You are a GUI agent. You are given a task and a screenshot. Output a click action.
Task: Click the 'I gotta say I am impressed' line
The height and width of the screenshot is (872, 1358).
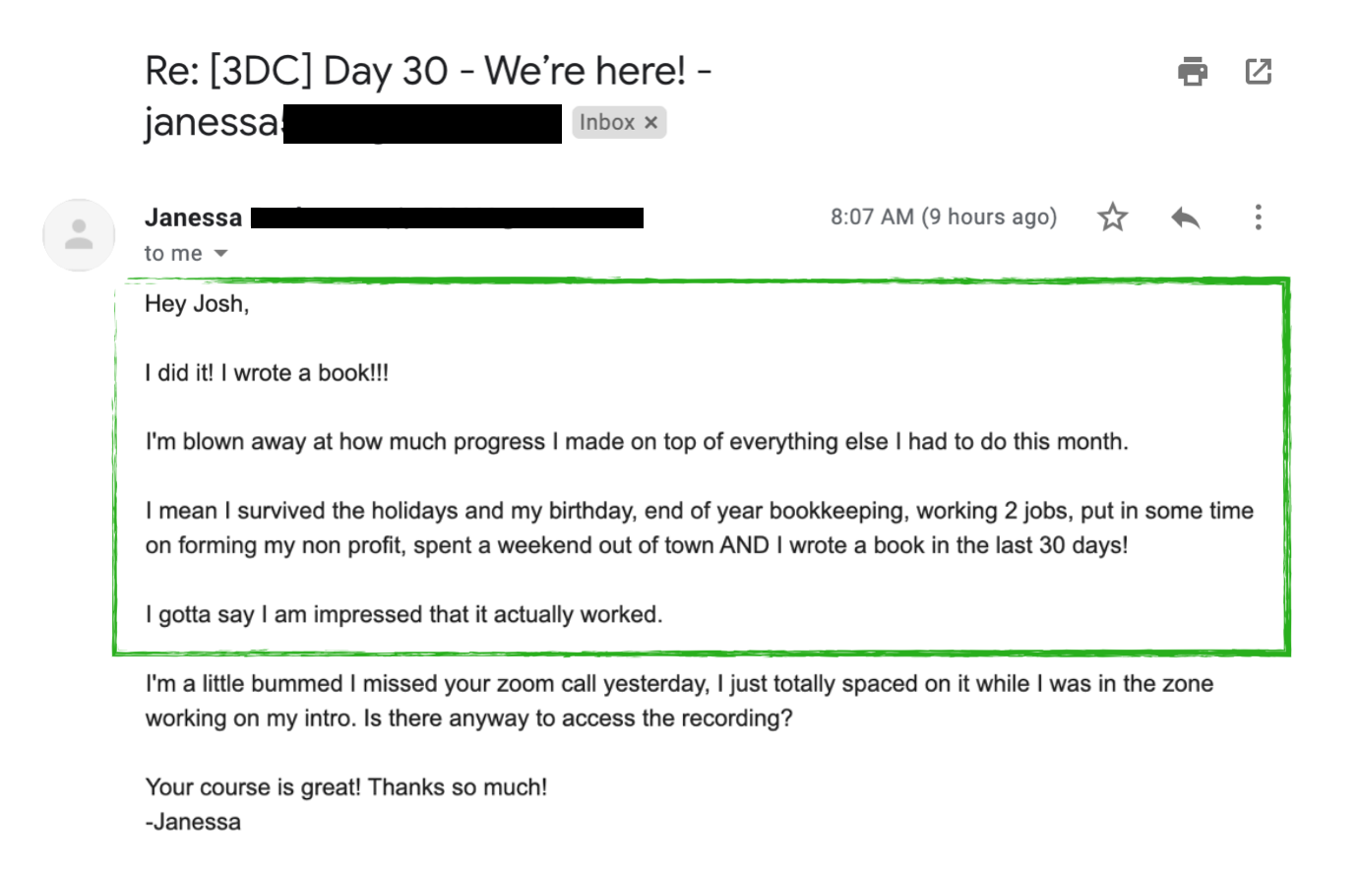[403, 615]
